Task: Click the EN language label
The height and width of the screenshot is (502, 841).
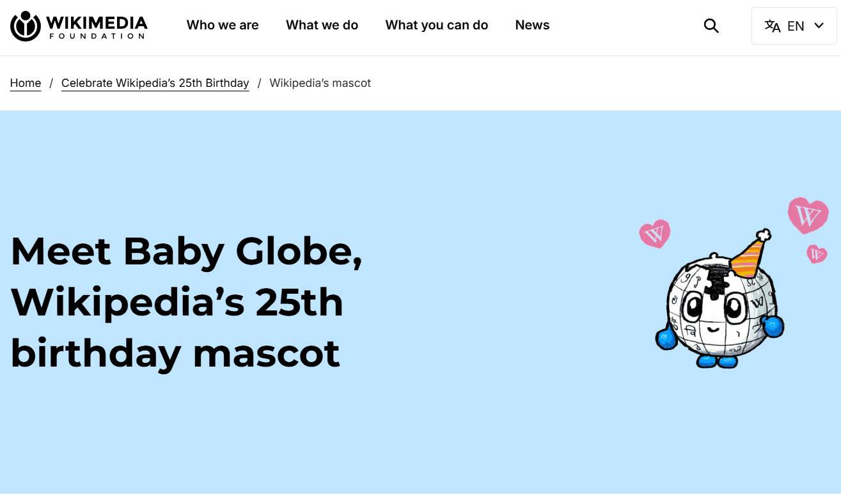Action: pyautogui.click(x=796, y=26)
